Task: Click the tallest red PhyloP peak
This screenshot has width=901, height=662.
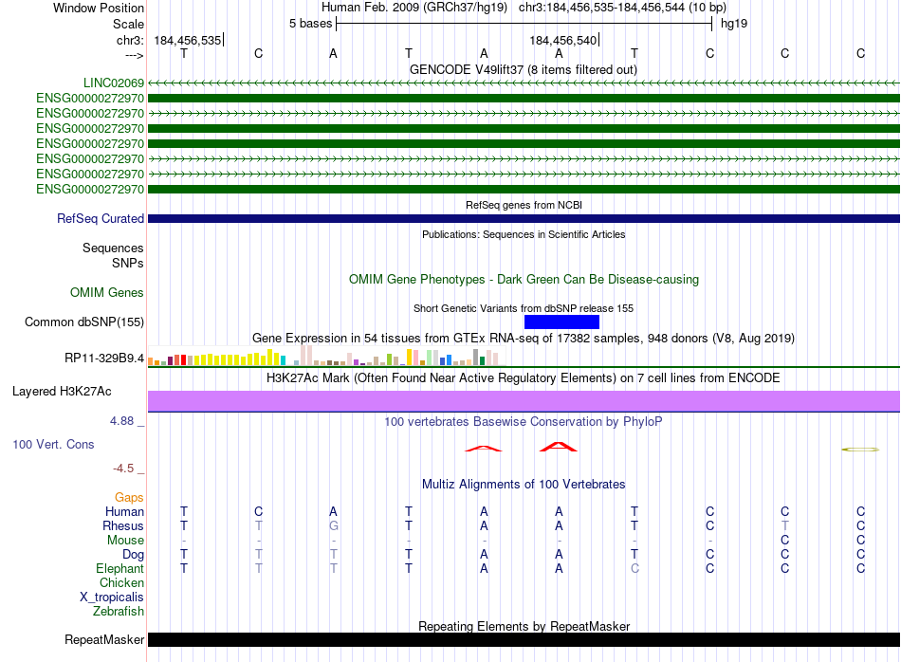Action: click(x=558, y=447)
